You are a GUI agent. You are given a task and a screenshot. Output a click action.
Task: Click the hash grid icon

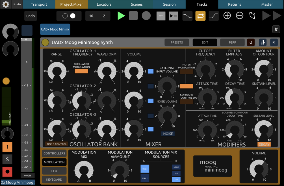point(276,29)
